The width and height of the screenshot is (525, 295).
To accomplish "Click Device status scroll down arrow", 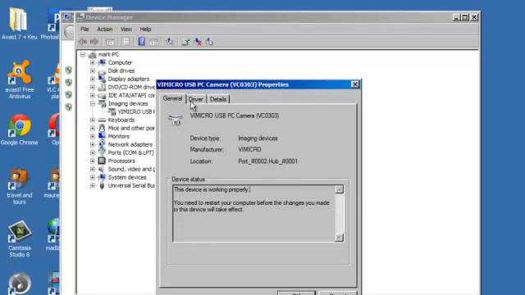I will point(339,238).
